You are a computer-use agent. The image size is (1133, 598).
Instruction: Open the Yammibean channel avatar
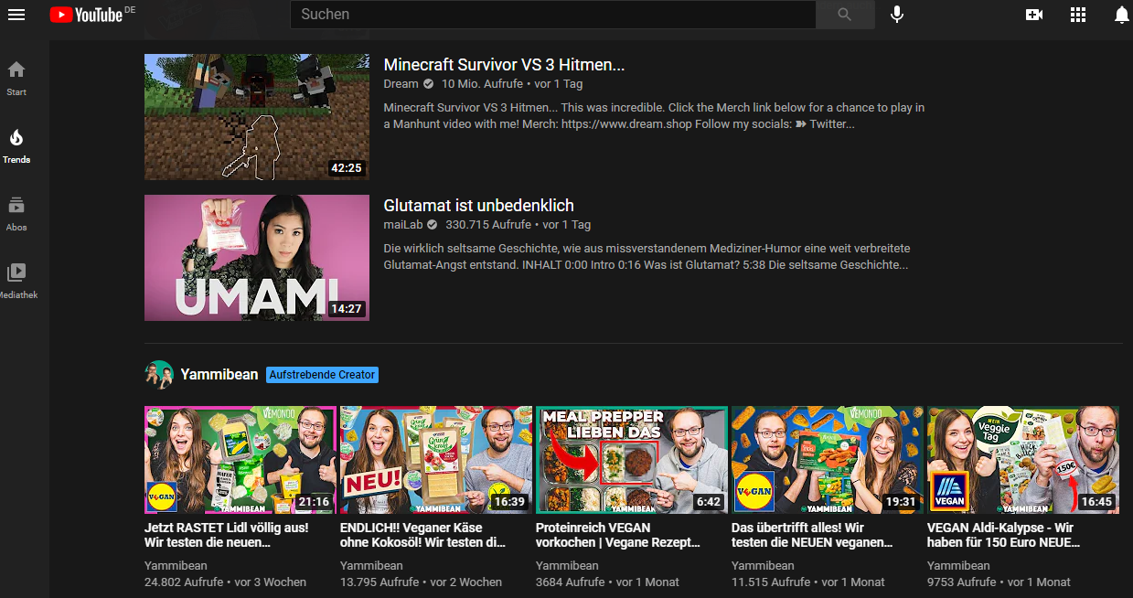(x=159, y=375)
